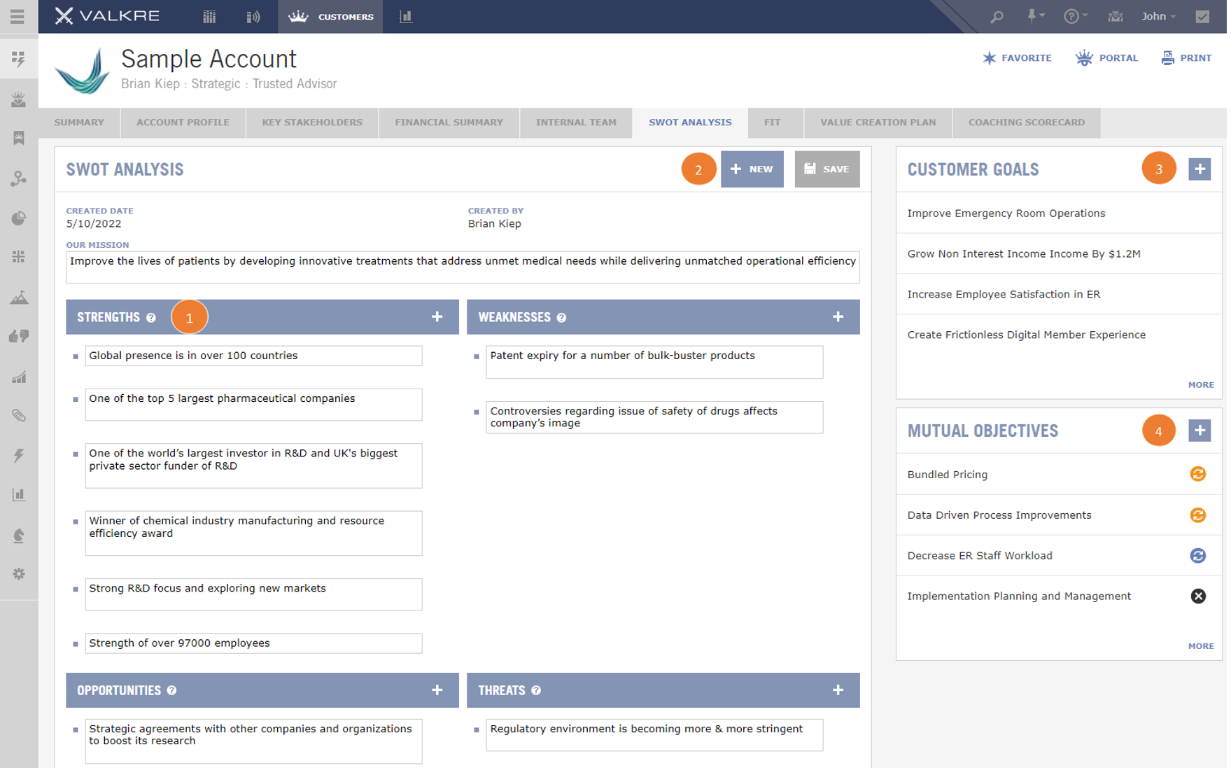
Task: Edit 'Patent expiry' weakness field
Action: tap(654, 362)
